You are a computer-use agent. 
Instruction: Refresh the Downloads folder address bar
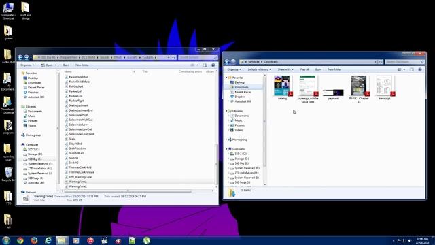click(x=381, y=62)
